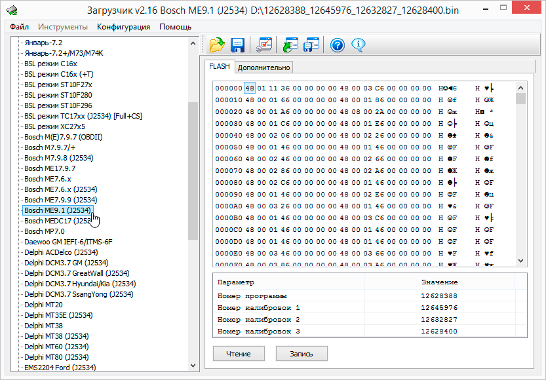The height and width of the screenshot is (380, 546).
Task: Select Bosch ME17.9.7 in the ECU list
Action: [x=50, y=168]
